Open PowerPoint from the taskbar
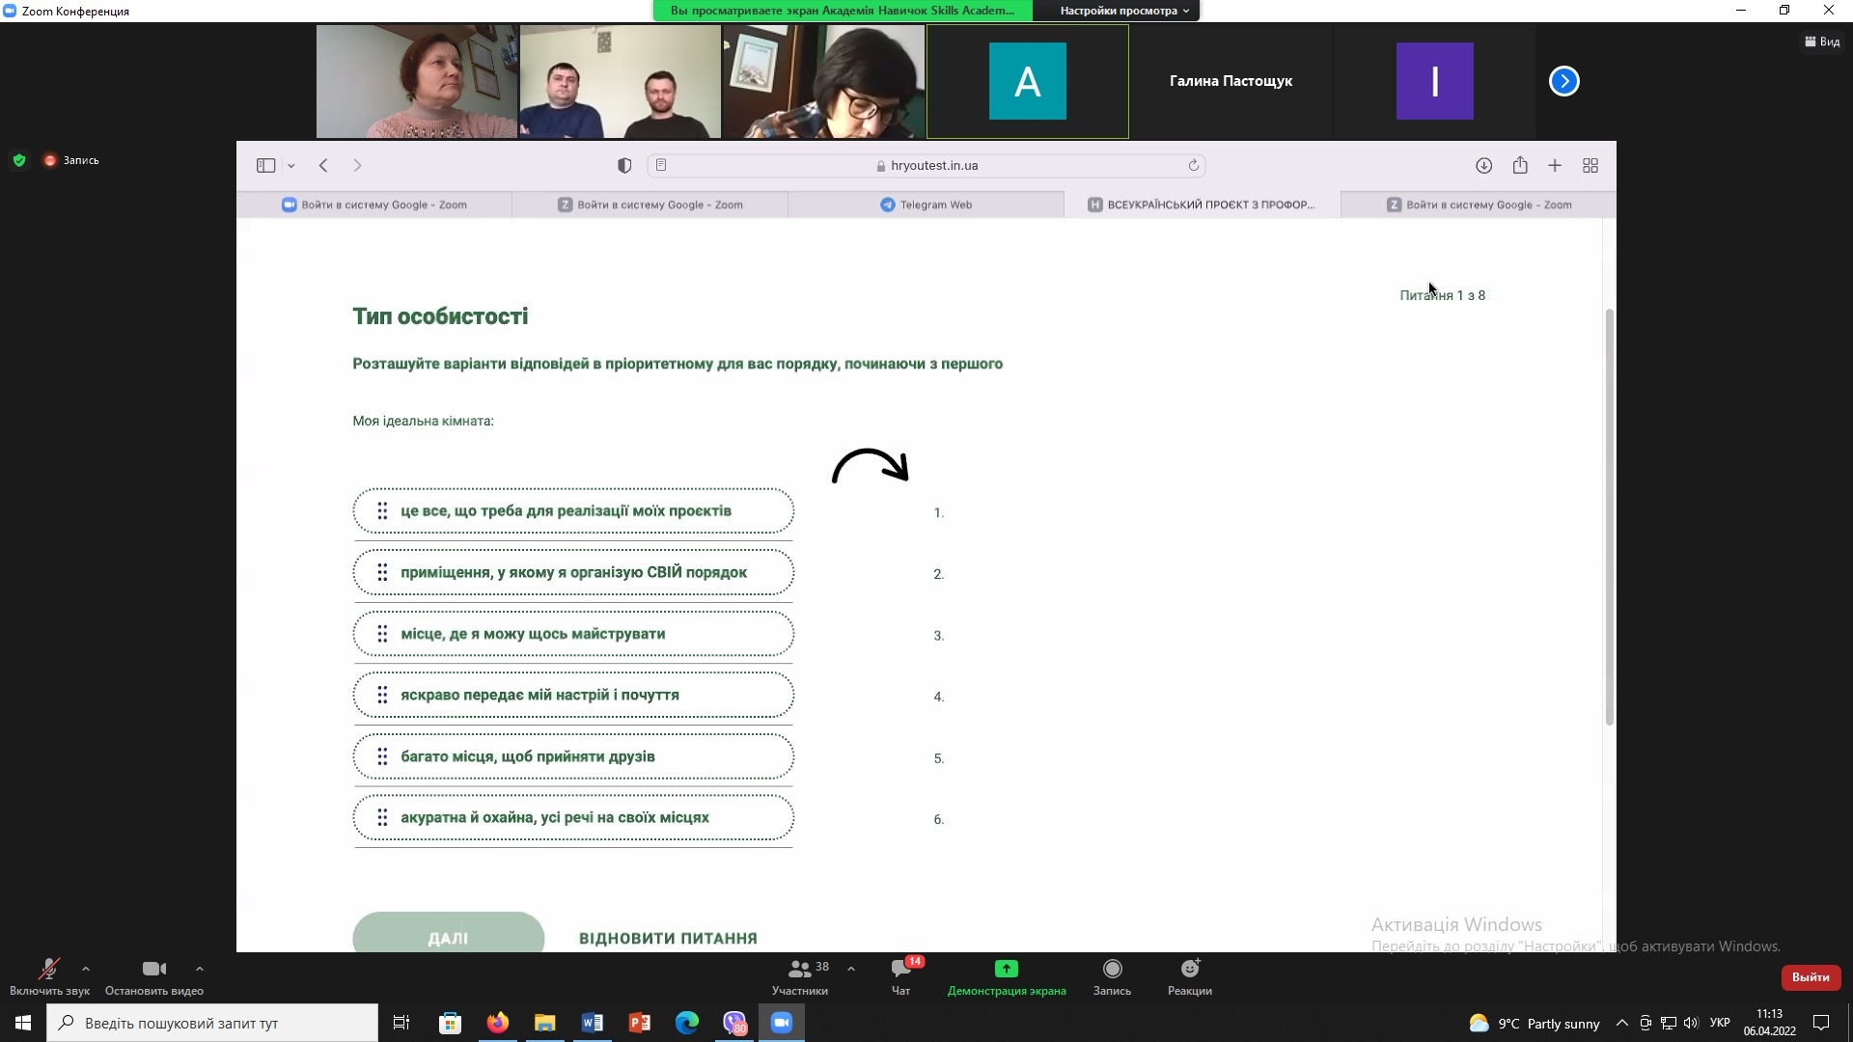The height and width of the screenshot is (1042, 1853). (639, 1023)
